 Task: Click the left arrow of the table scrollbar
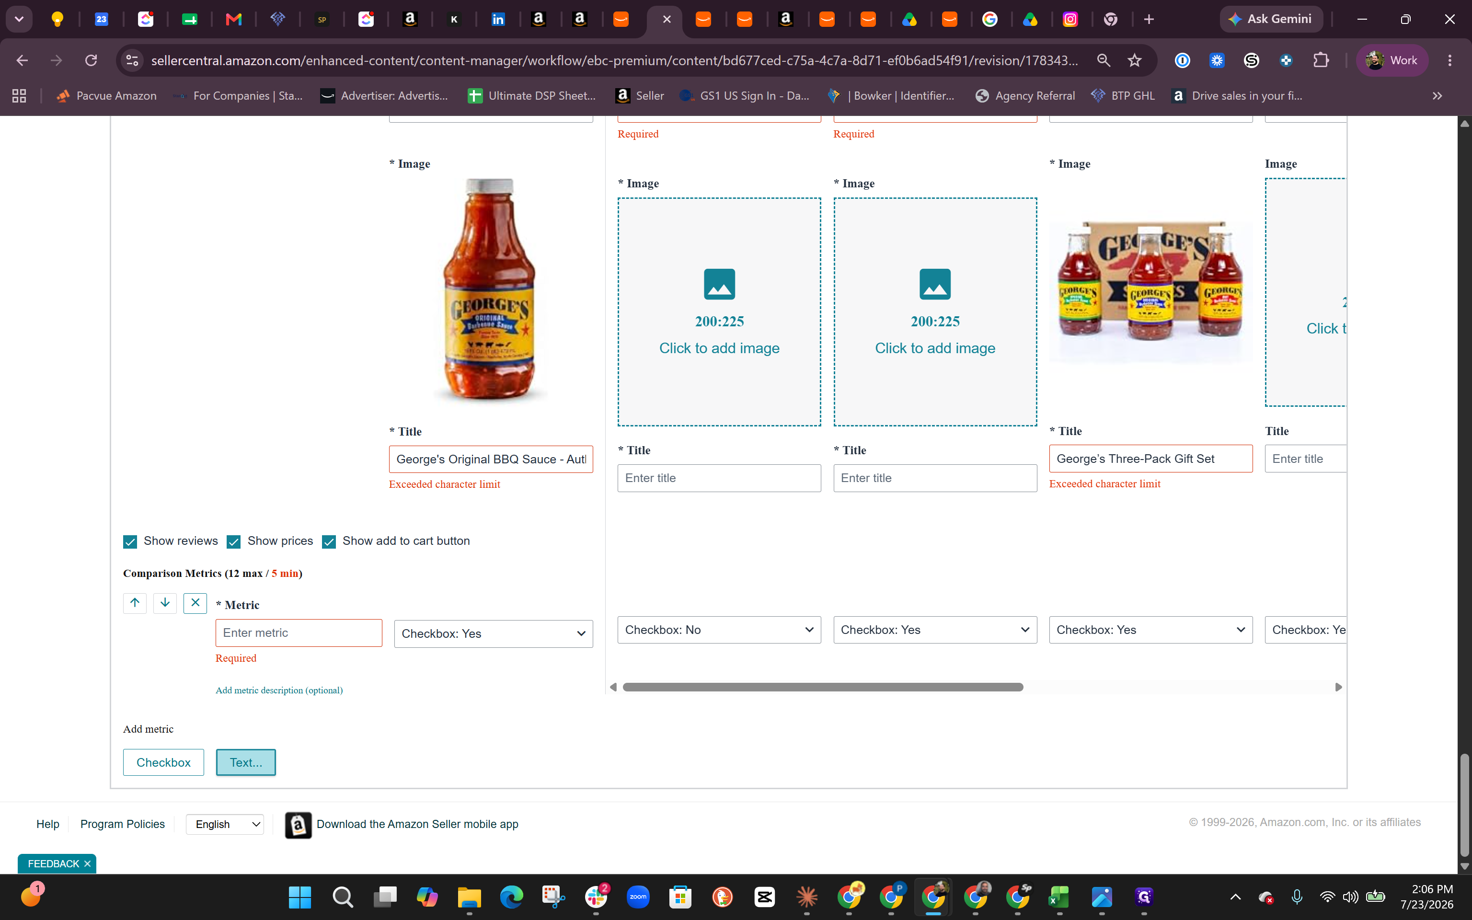pyautogui.click(x=613, y=687)
